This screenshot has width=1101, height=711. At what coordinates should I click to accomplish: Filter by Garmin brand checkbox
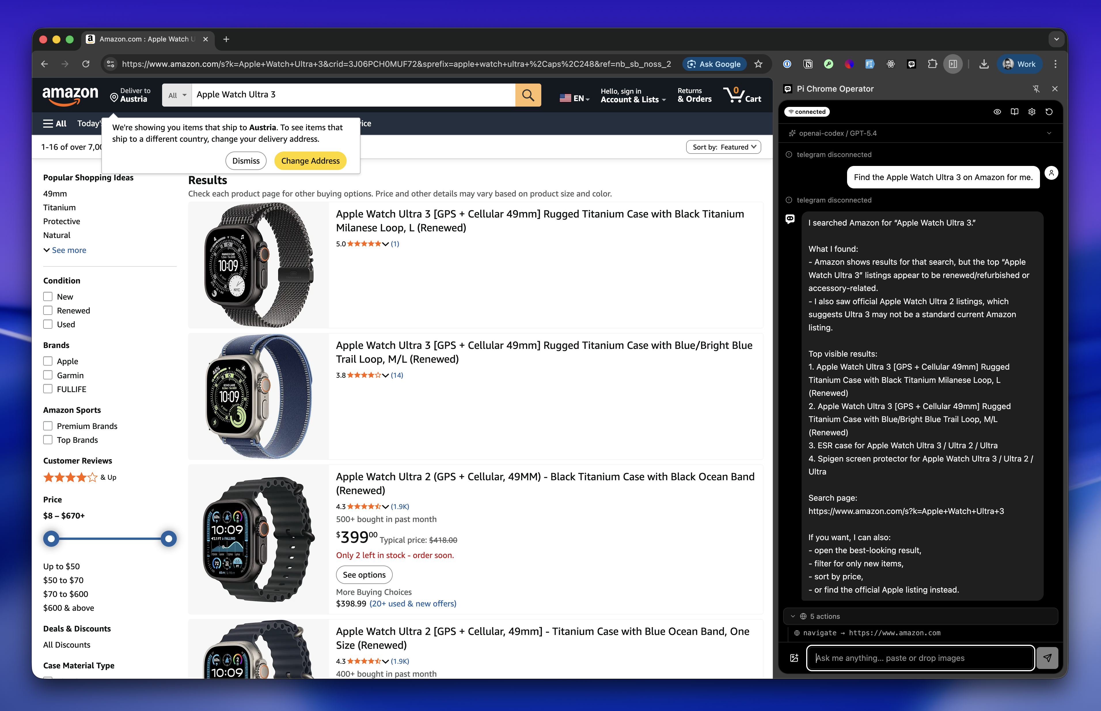(x=48, y=375)
